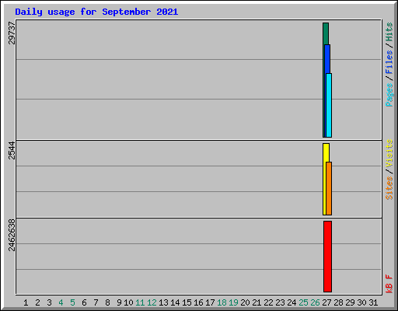This screenshot has height=311, width=398.
Task: Click day 22 on the x-axis
Action: coord(268,302)
